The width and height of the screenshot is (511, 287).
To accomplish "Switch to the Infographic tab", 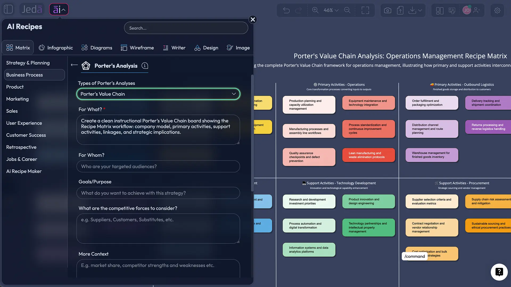I will coord(56,48).
